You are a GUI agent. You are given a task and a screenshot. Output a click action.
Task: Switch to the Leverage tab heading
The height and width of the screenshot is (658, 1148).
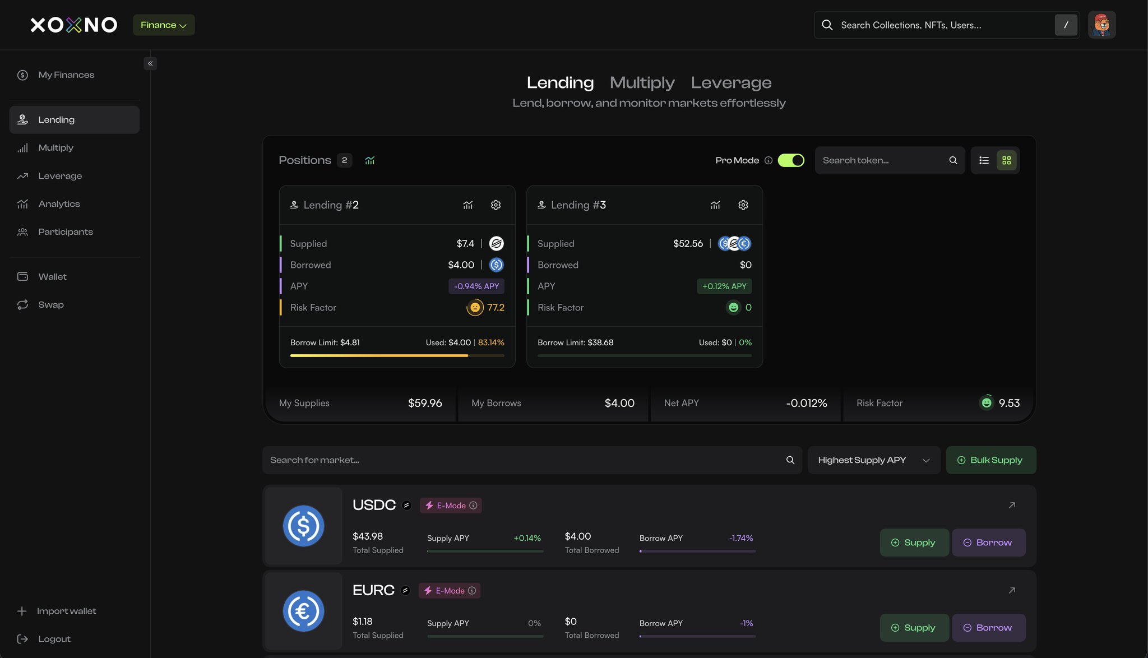tap(731, 83)
